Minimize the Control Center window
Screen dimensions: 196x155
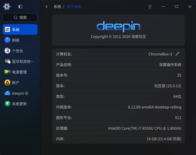[x=163, y=7]
